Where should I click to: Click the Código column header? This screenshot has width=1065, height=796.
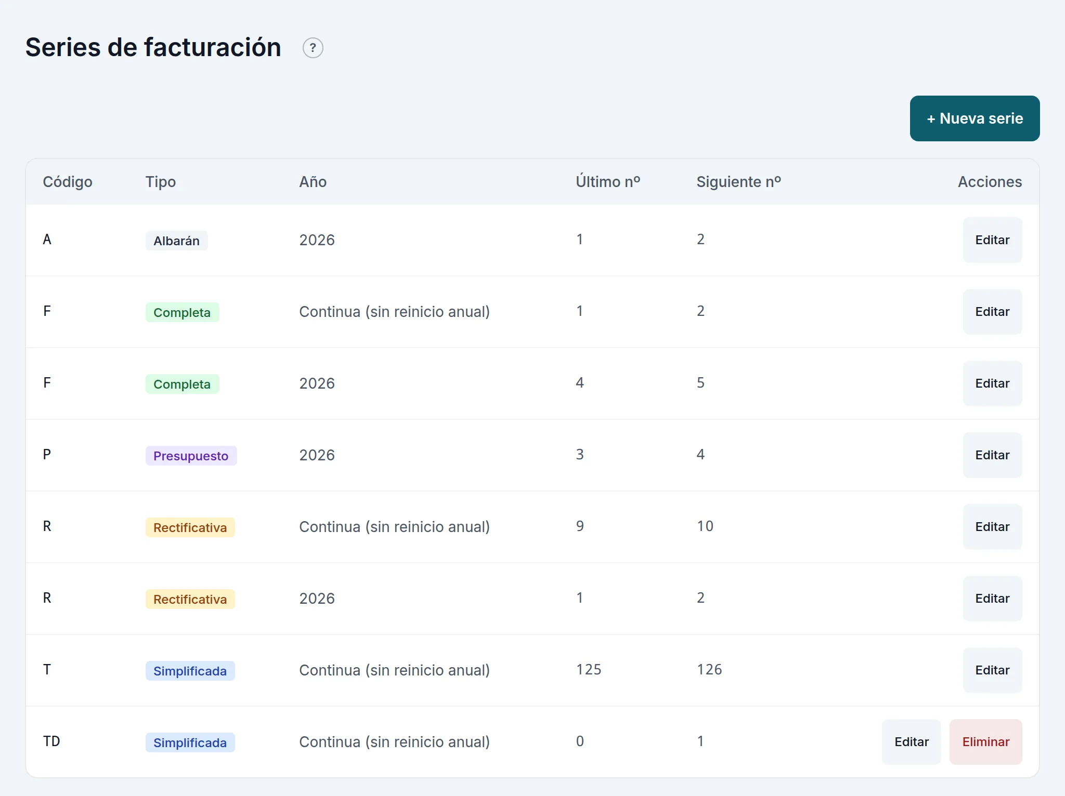tap(68, 182)
